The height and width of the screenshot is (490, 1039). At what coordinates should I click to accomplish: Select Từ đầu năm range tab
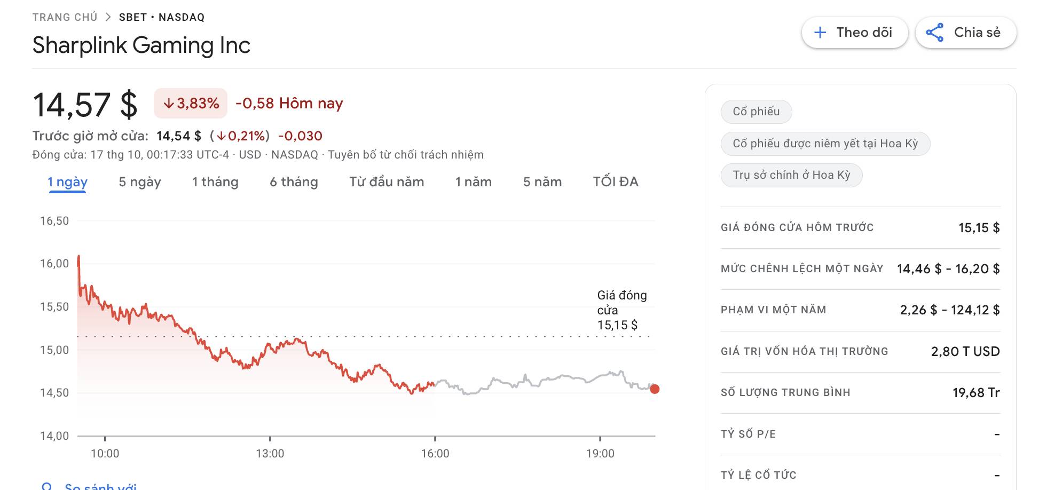coord(387,182)
